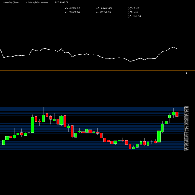
Task: Click the 'Monthly Charts' title text
Action: click(x=11, y=2)
